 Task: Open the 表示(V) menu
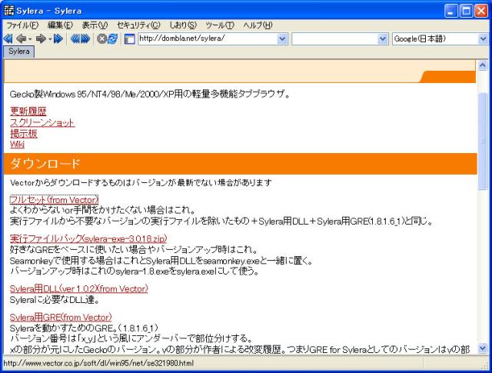pyautogui.click(x=95, y=25)
